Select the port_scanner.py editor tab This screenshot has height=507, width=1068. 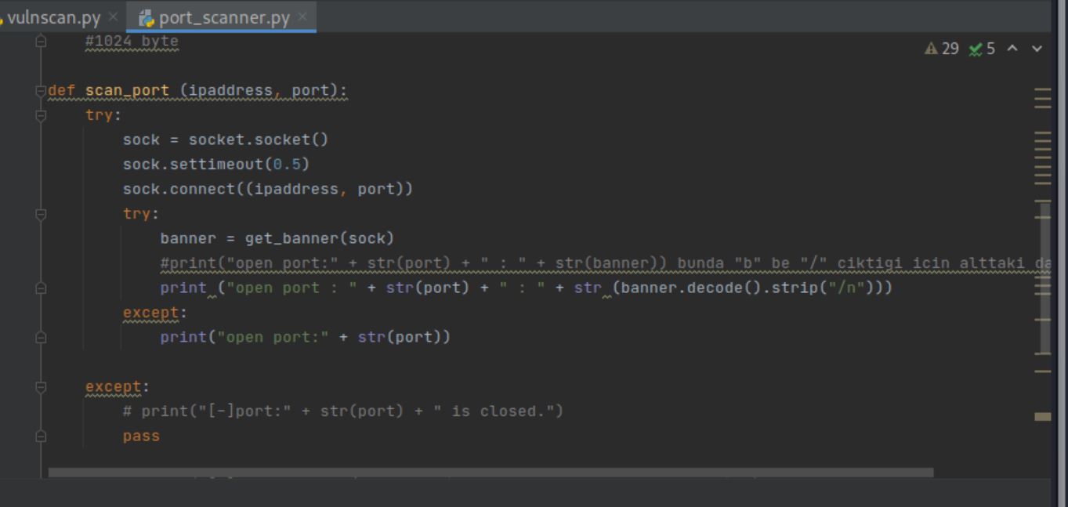point(223,16)
